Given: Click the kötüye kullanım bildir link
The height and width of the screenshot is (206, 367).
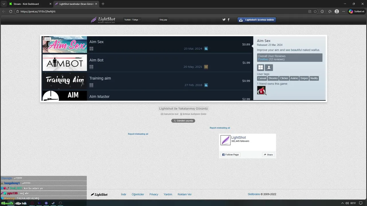Looking at the screenshot, I should point(193,114).
